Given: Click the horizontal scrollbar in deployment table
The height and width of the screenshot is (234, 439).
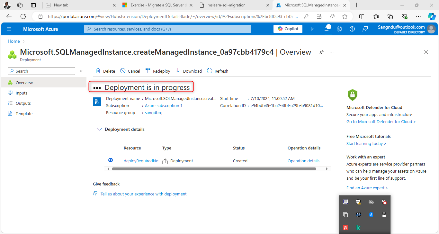Looking at the screenshot, I should pyautogui.click(x=214, y=169).
